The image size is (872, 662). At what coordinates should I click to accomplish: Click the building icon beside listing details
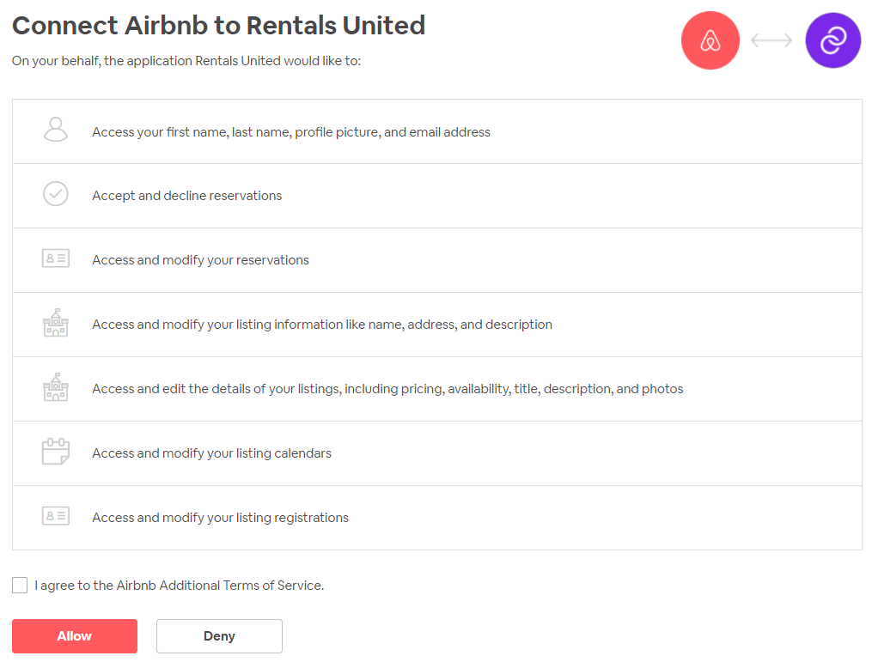click(55, 388)
